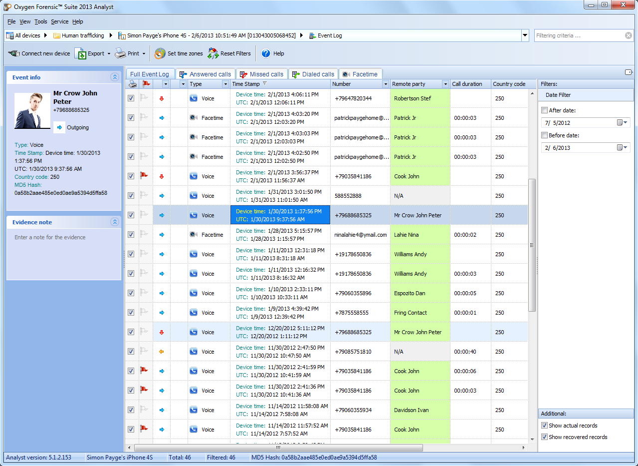Viewport: 638px width, 466px height.
Task: Open the Before date calendar dropdown
Action: (623, 147)
